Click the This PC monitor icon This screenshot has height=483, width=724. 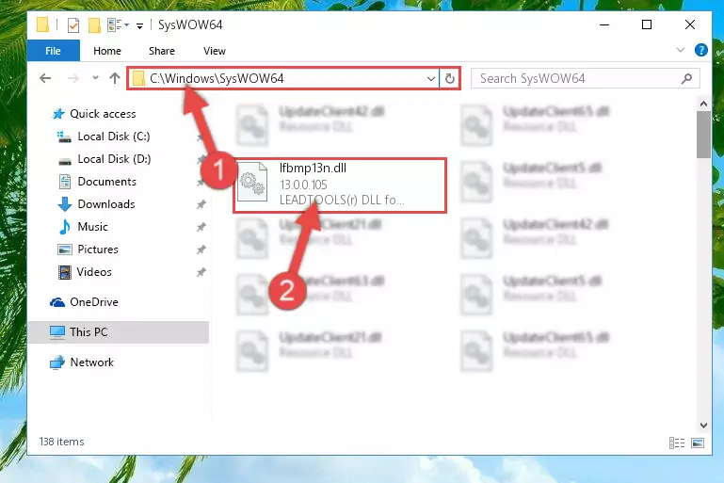pos(57,332)
